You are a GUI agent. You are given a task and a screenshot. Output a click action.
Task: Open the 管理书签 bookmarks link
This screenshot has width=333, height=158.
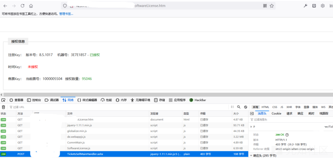pos(66,14)
